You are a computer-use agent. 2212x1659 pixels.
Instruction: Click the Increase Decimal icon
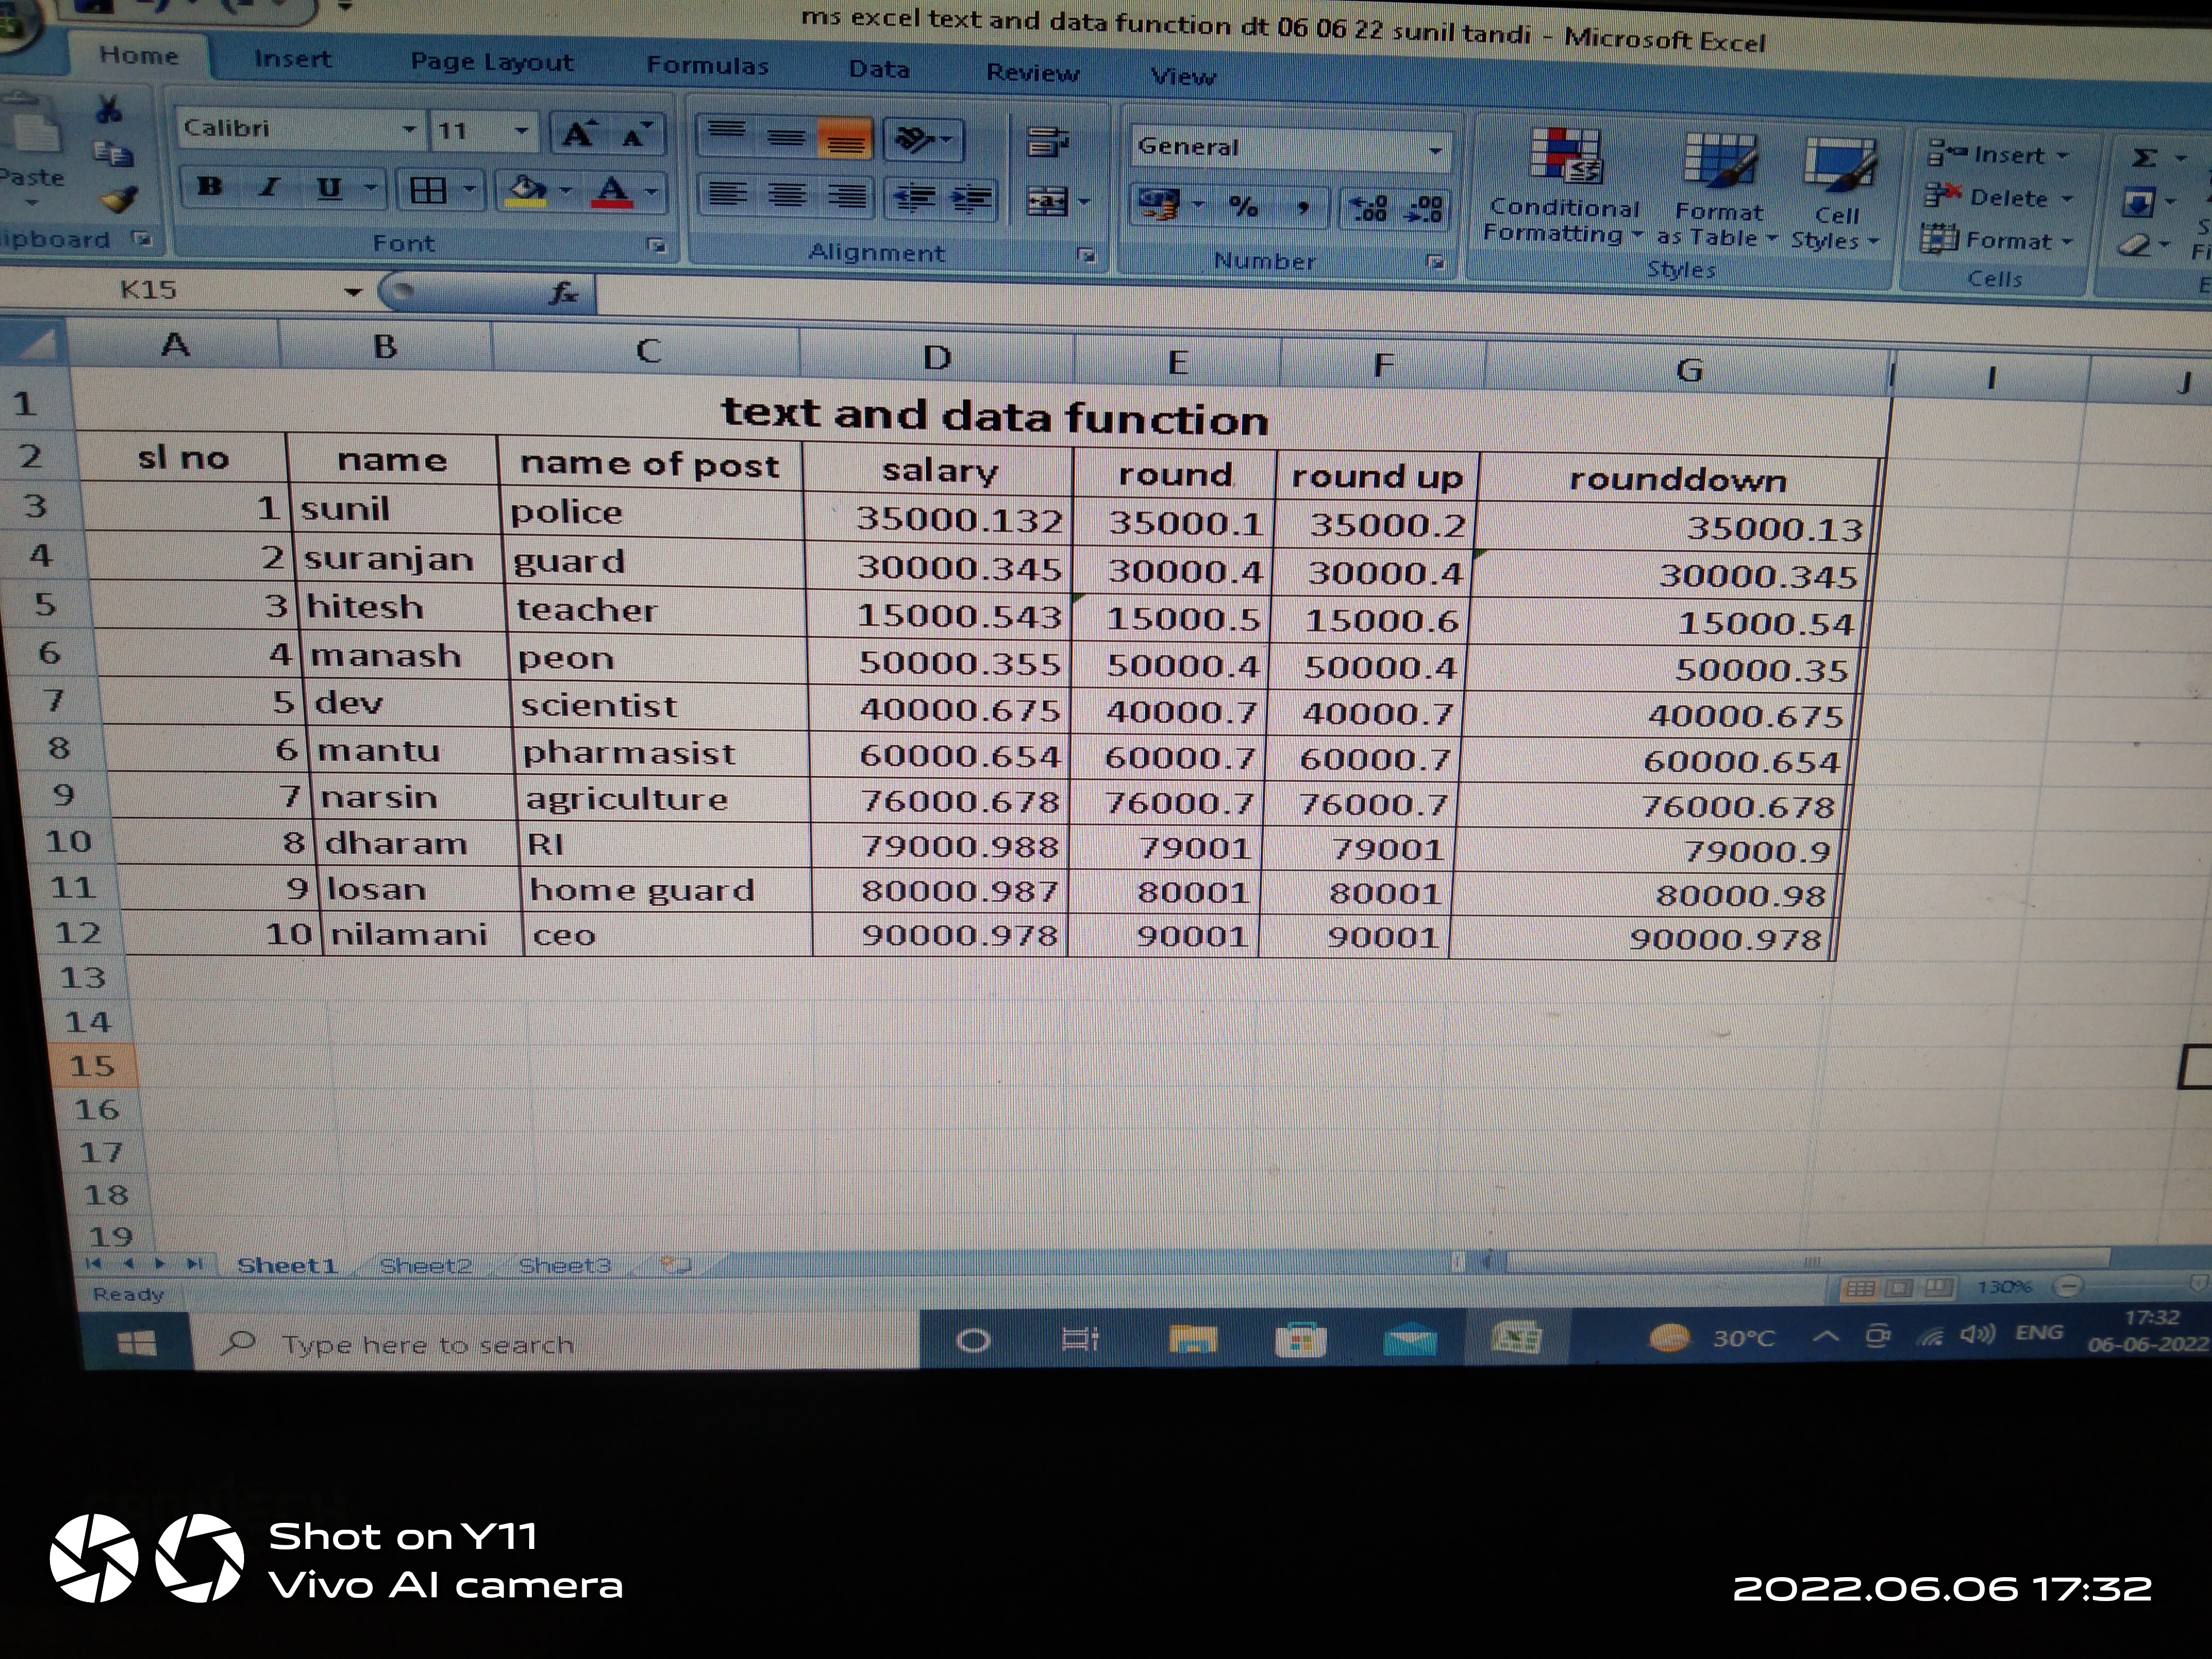click(1369, 207)
